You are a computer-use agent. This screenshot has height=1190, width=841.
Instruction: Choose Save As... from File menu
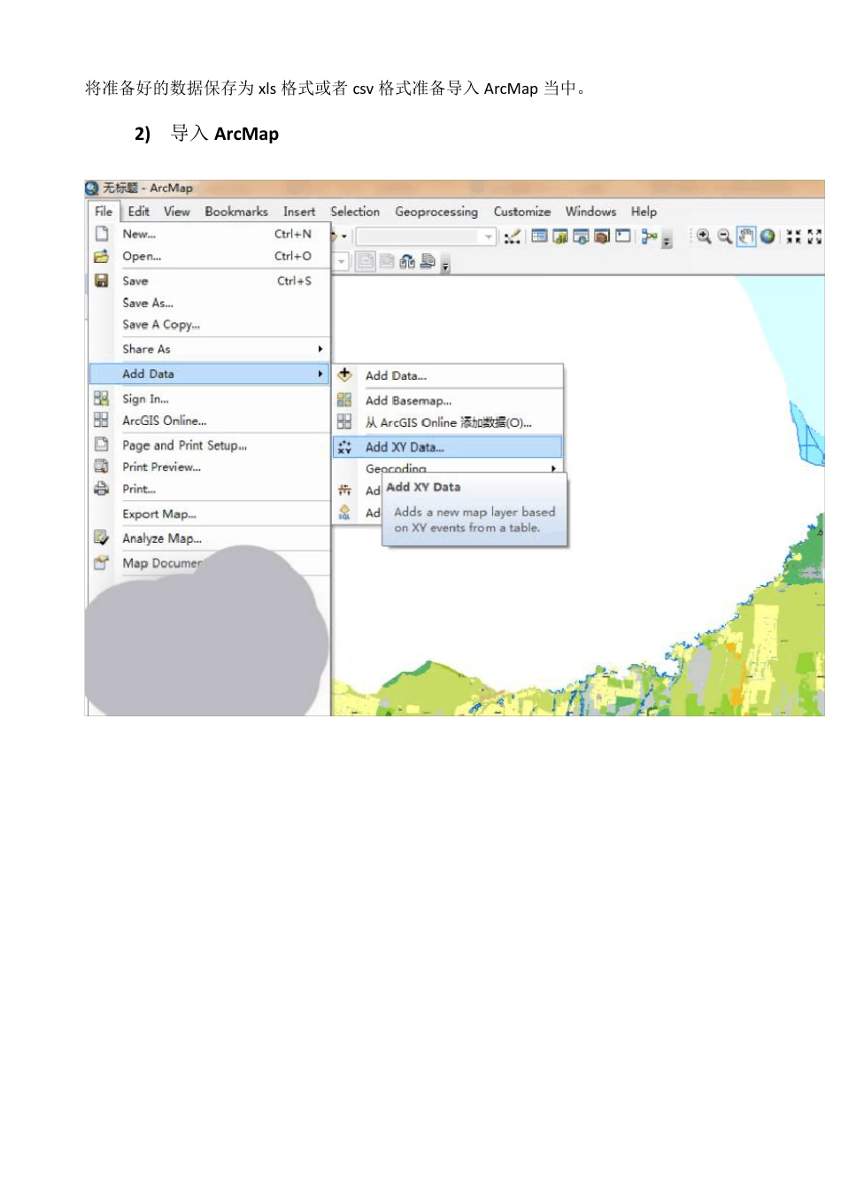tap(209, 303)
